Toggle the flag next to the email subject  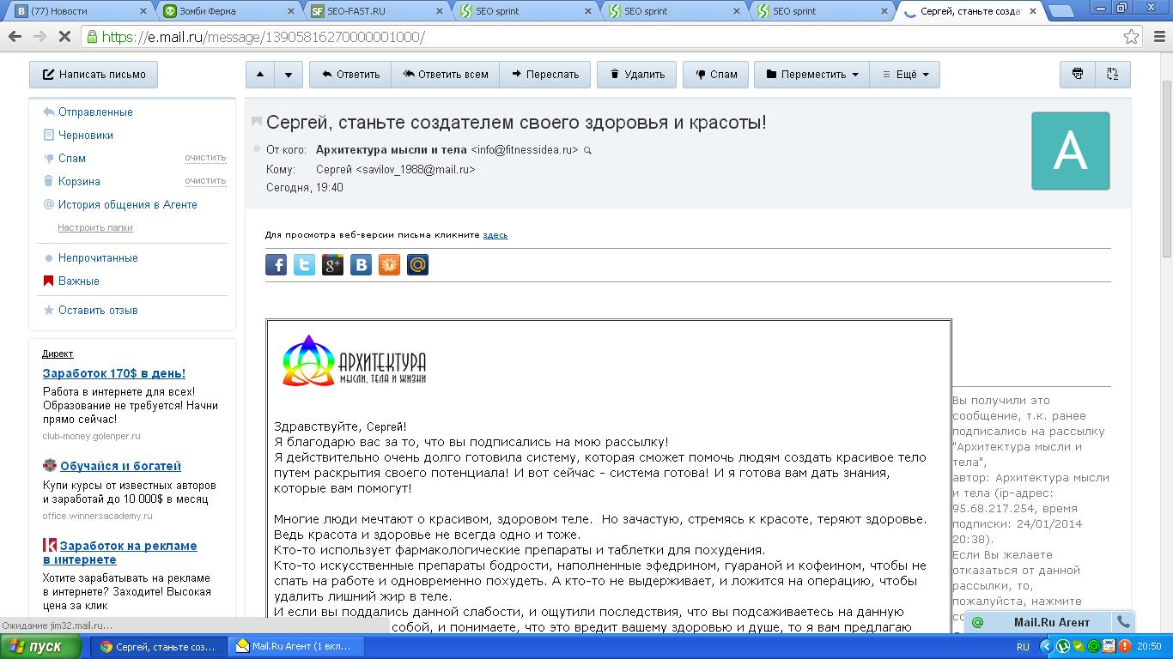(x=256, y=123)
